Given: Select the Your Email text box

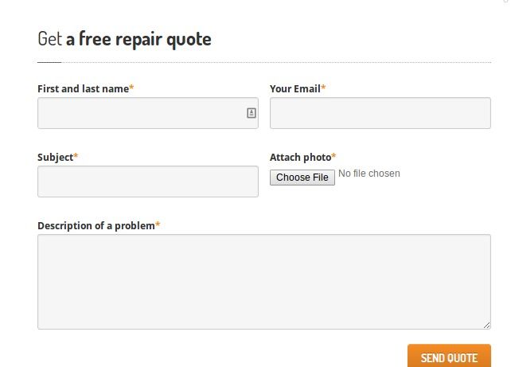Looking at the screenshot, I should (x=380, y=113).
